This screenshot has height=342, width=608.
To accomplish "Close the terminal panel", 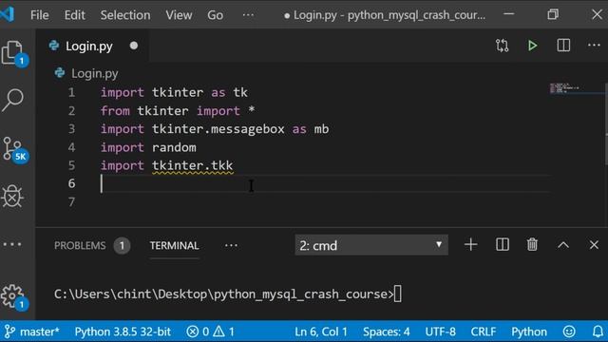I will tap(594, 245).
